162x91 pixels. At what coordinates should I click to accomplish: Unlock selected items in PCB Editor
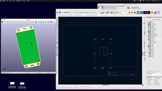click(x=104, y=13)
